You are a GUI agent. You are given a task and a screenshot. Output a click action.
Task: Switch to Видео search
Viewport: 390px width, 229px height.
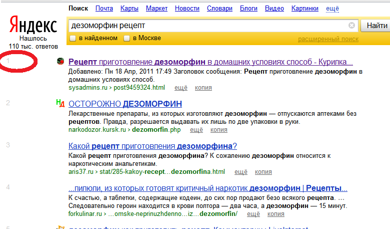(x=274, y=9)
